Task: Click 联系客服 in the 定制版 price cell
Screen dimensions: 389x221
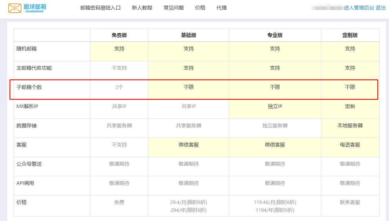Action: coord(350,202)
